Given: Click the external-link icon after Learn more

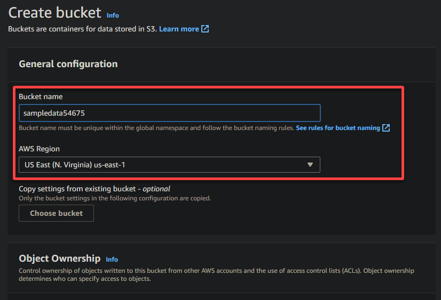Looking at the screenshot, I should (x=205, y=29).
